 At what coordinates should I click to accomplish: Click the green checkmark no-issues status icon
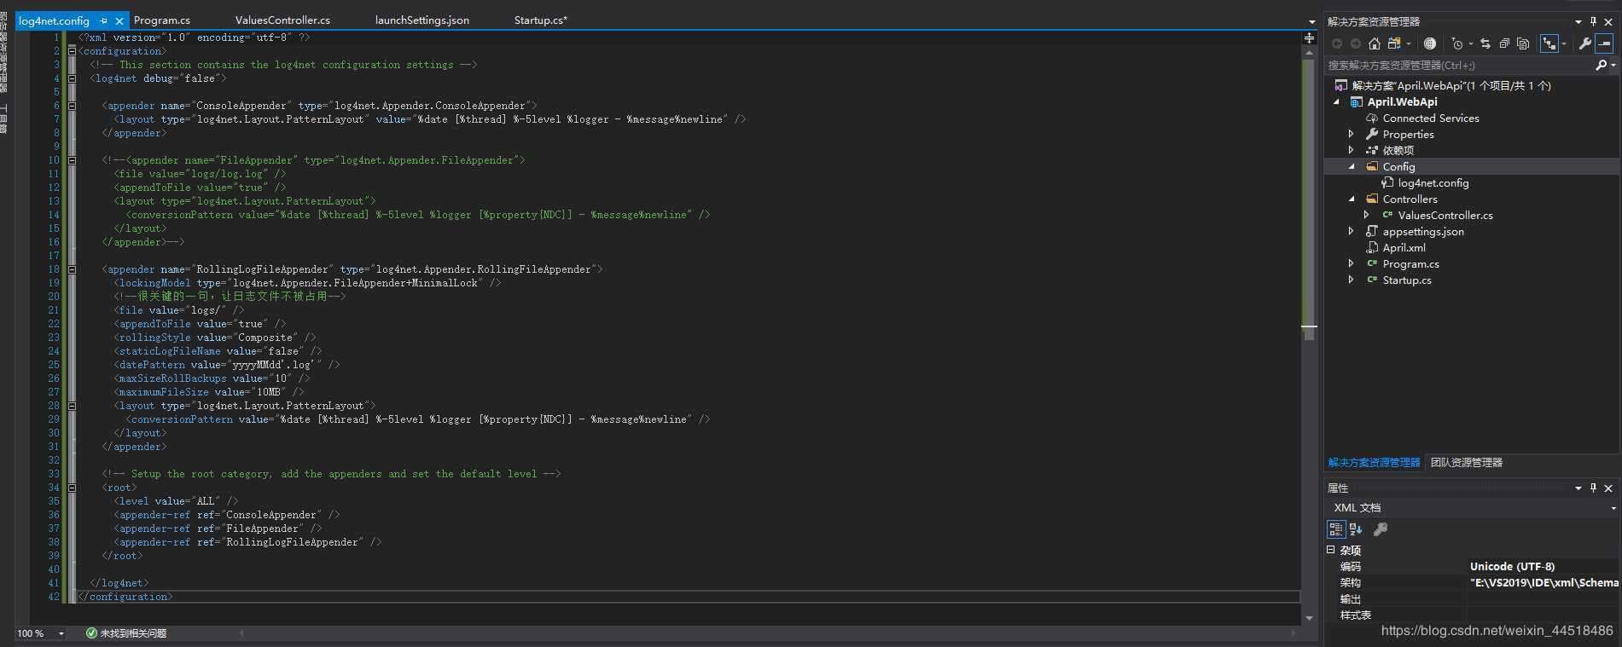click(91, 633)
